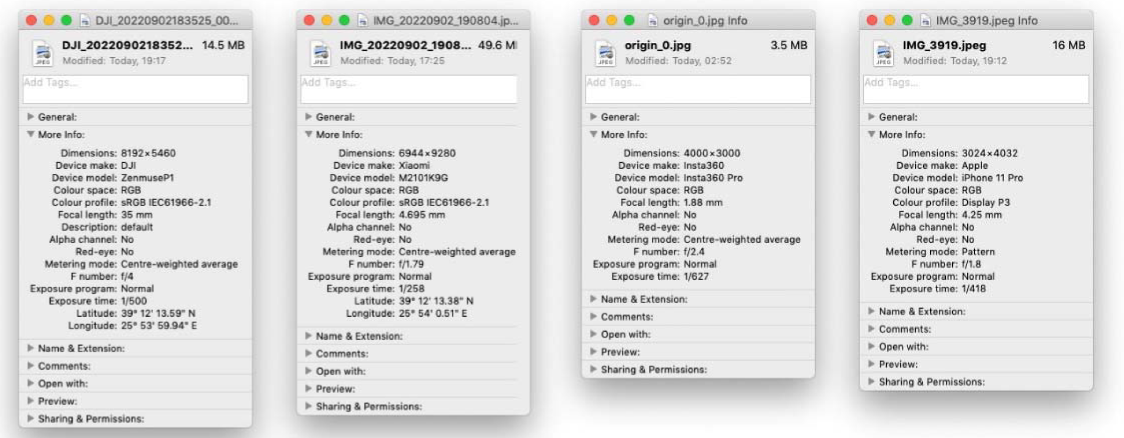This screenshot has height=438, width=1124.
Task: Click the IMG_20220902 file's JPEG preview icon
Action: click(x=321, y=53)
